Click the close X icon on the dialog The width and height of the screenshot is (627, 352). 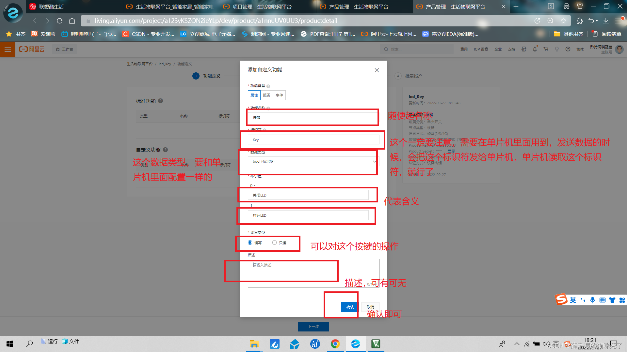click(377, 70)
